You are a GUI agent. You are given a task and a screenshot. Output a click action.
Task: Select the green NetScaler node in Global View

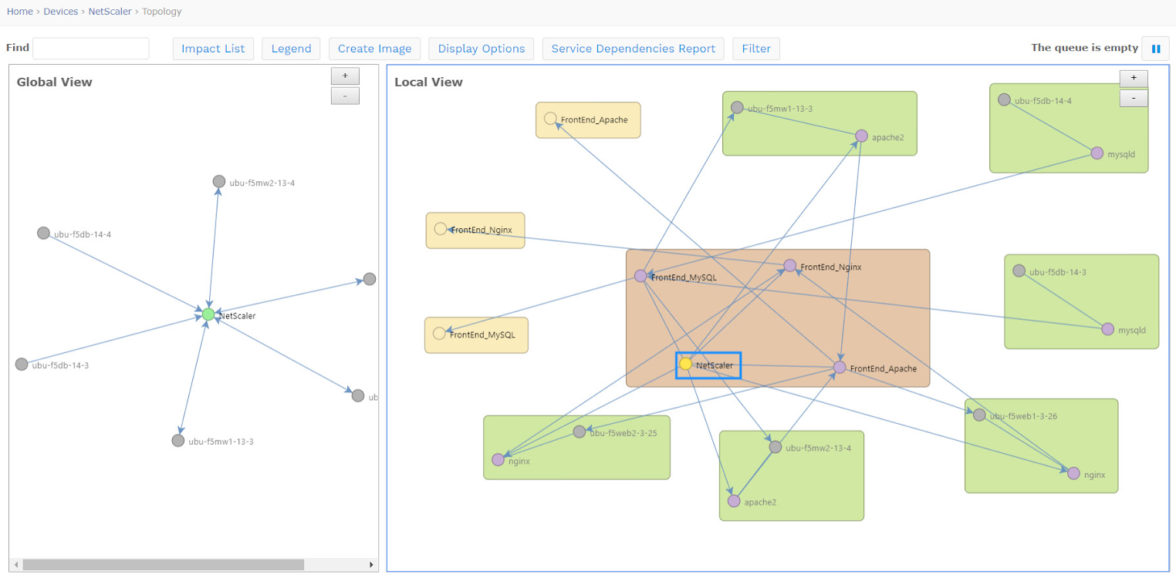click(208, 314)
